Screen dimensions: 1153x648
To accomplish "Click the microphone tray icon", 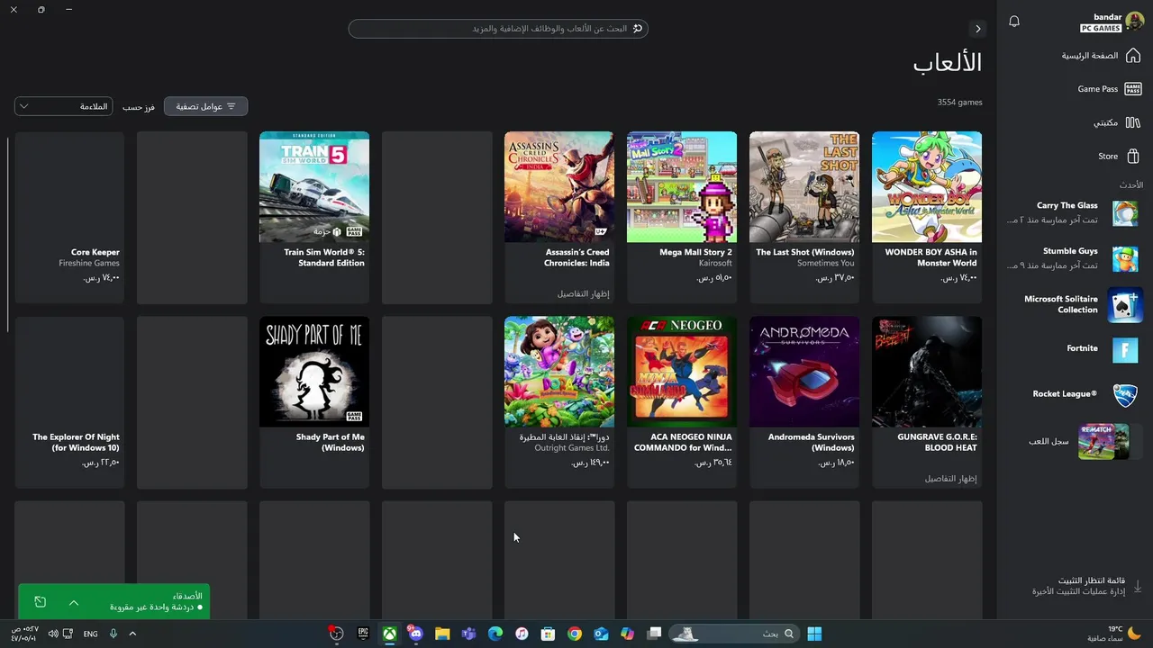I will point(113,634).
